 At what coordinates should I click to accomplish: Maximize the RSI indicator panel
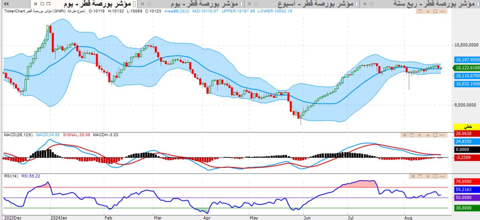pyautogui.click(x=420, y=176)
